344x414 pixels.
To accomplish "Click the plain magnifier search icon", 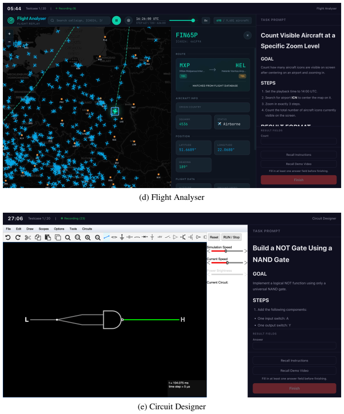I will (x=68, y=237).
